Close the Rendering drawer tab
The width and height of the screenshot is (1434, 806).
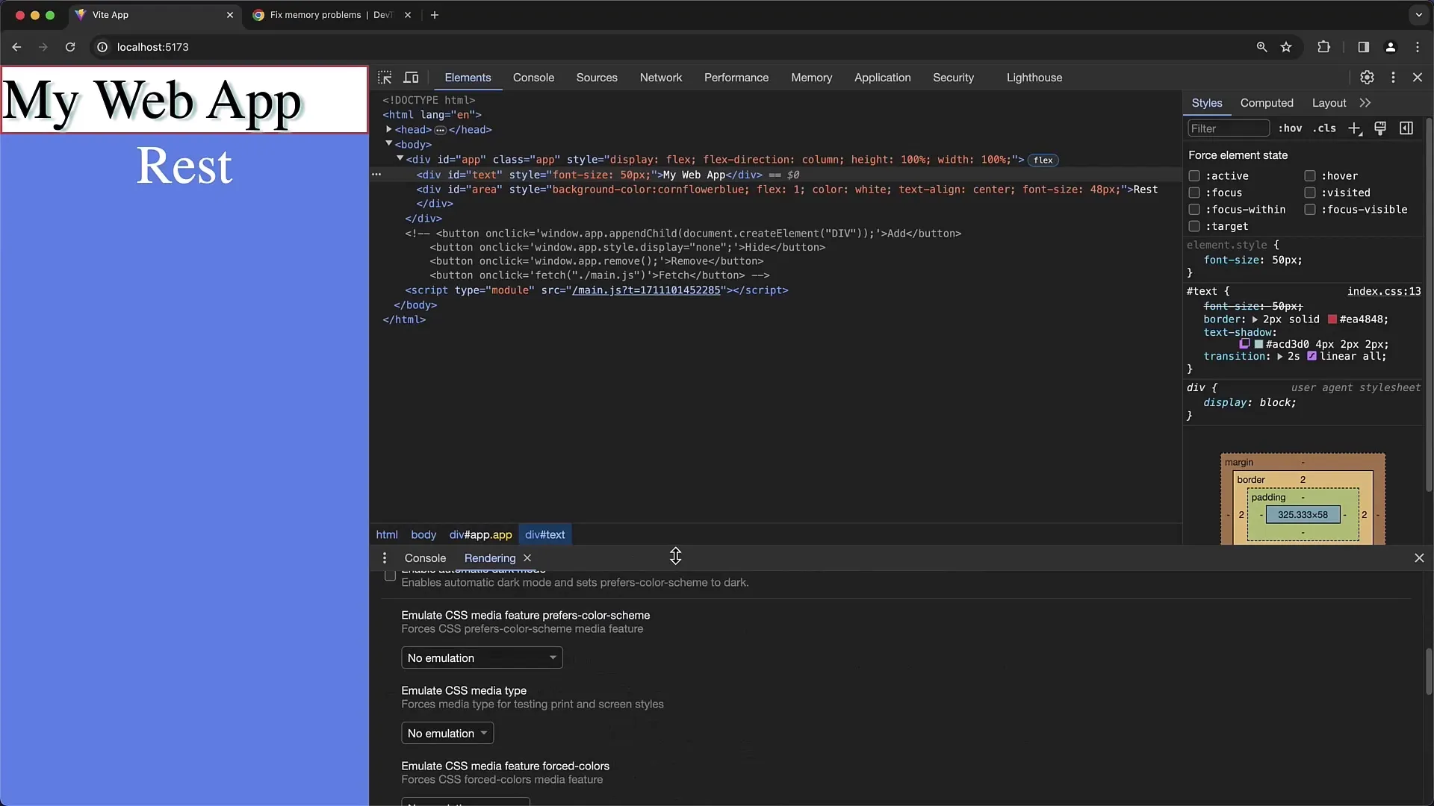[x=527, y=558]
